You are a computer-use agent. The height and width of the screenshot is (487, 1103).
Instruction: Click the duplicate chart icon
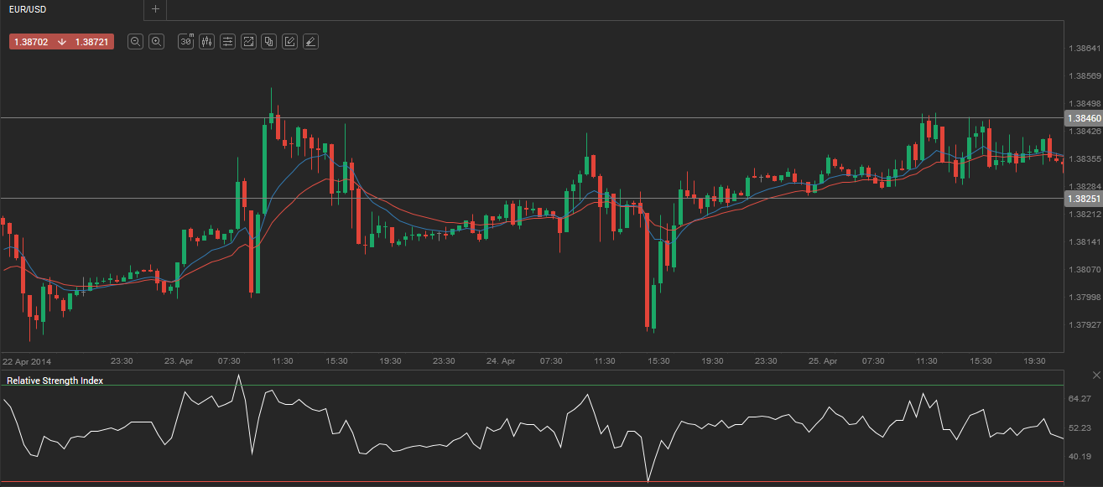click(268, 41)
